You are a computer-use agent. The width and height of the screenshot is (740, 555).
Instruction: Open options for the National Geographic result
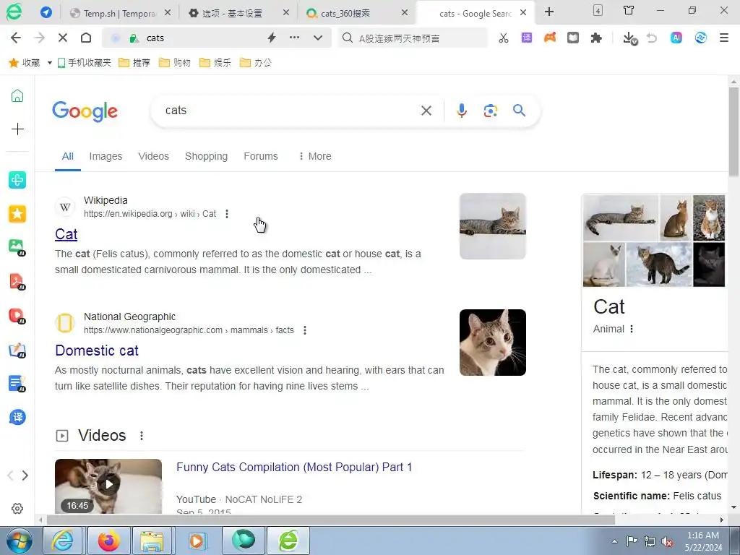coord(305,330)
